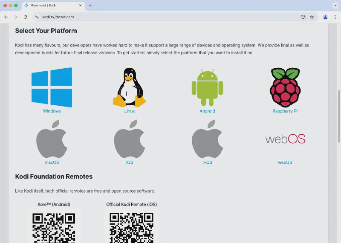The height and width of the screenshot is (243, 341).
Task: Select the macOS Apple logo
Action: tap(52, 139)
